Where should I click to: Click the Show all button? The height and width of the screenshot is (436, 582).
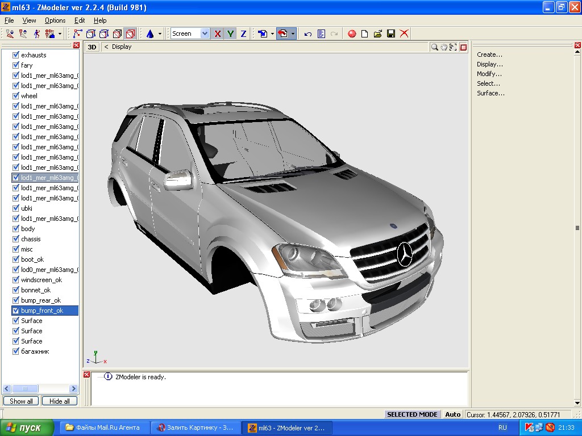pos(21,401)
